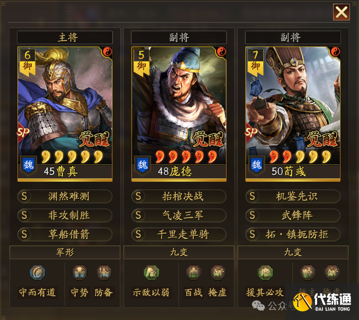Select the 草船借箭 skill

click(x=65, y=234)
